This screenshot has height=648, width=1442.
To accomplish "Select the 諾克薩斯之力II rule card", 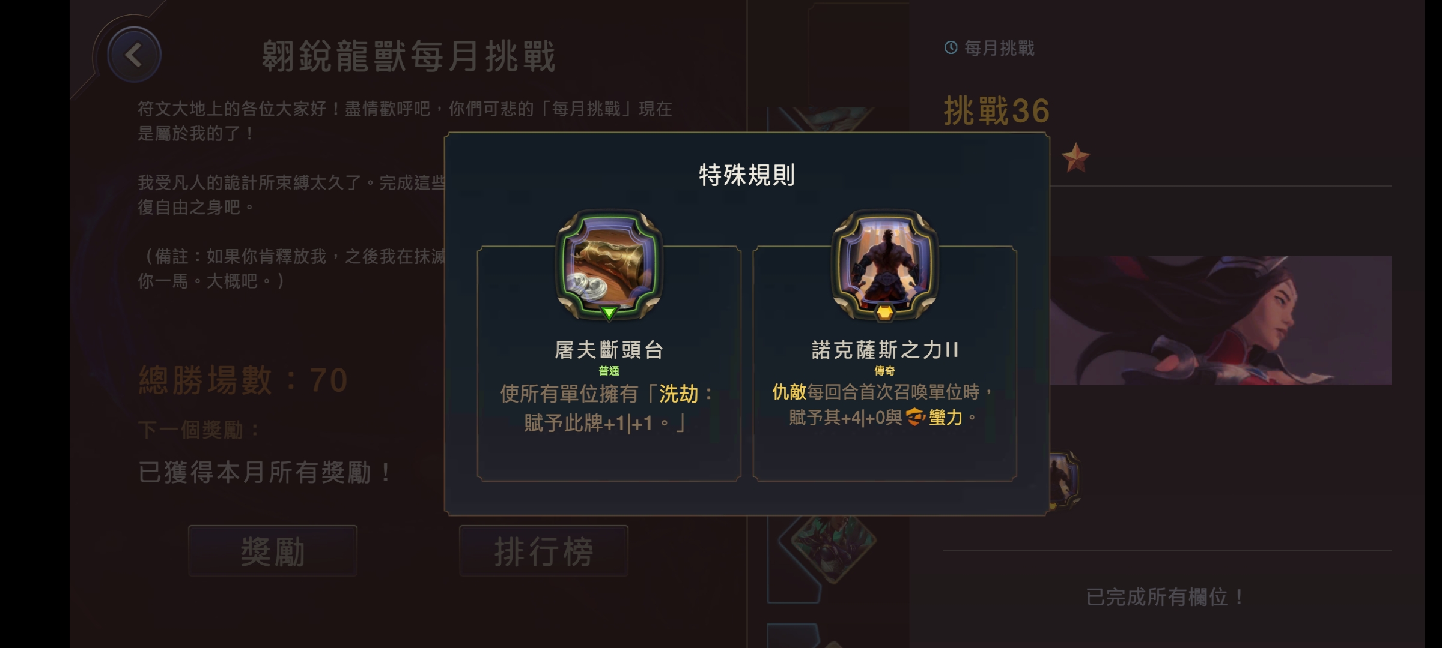I will point(884,363).
